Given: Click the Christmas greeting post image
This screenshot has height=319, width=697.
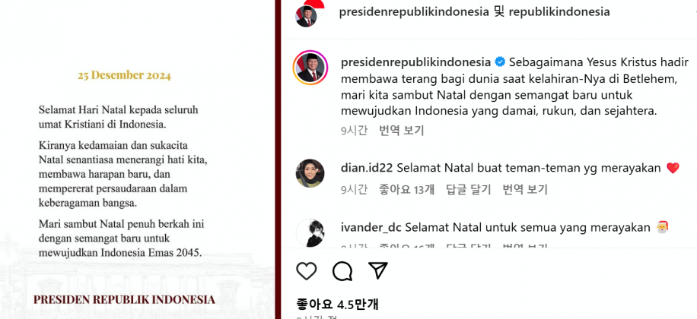Looking at the screenshot, I should coord(138,159).
